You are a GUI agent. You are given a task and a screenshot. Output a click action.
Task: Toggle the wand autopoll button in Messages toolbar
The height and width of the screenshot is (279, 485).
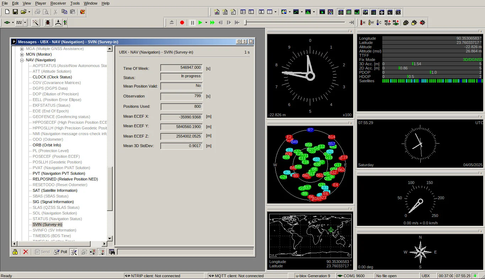[74, 252]
